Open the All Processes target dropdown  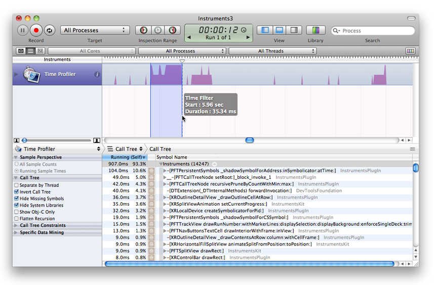pyautogui.click(x=95, y=30)
